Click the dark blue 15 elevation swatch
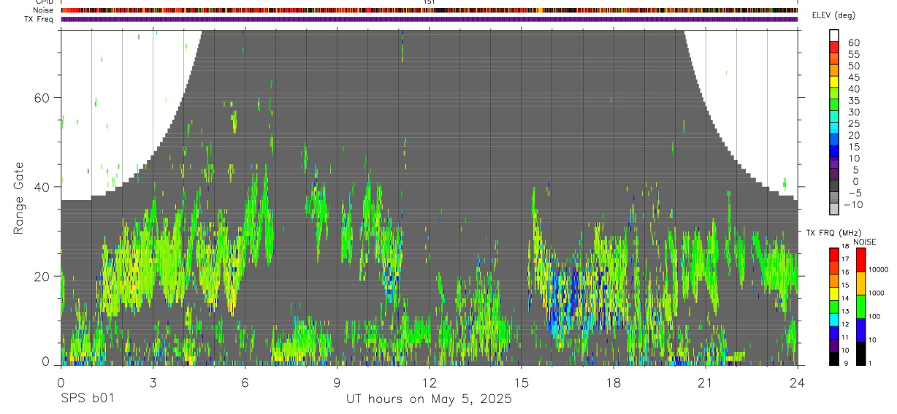 [x=834, y=150]
